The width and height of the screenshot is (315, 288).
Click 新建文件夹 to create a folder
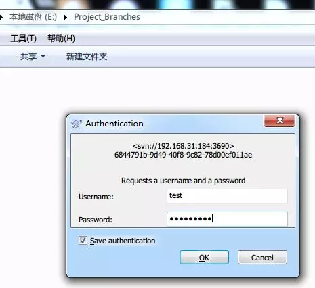[87, 57]
